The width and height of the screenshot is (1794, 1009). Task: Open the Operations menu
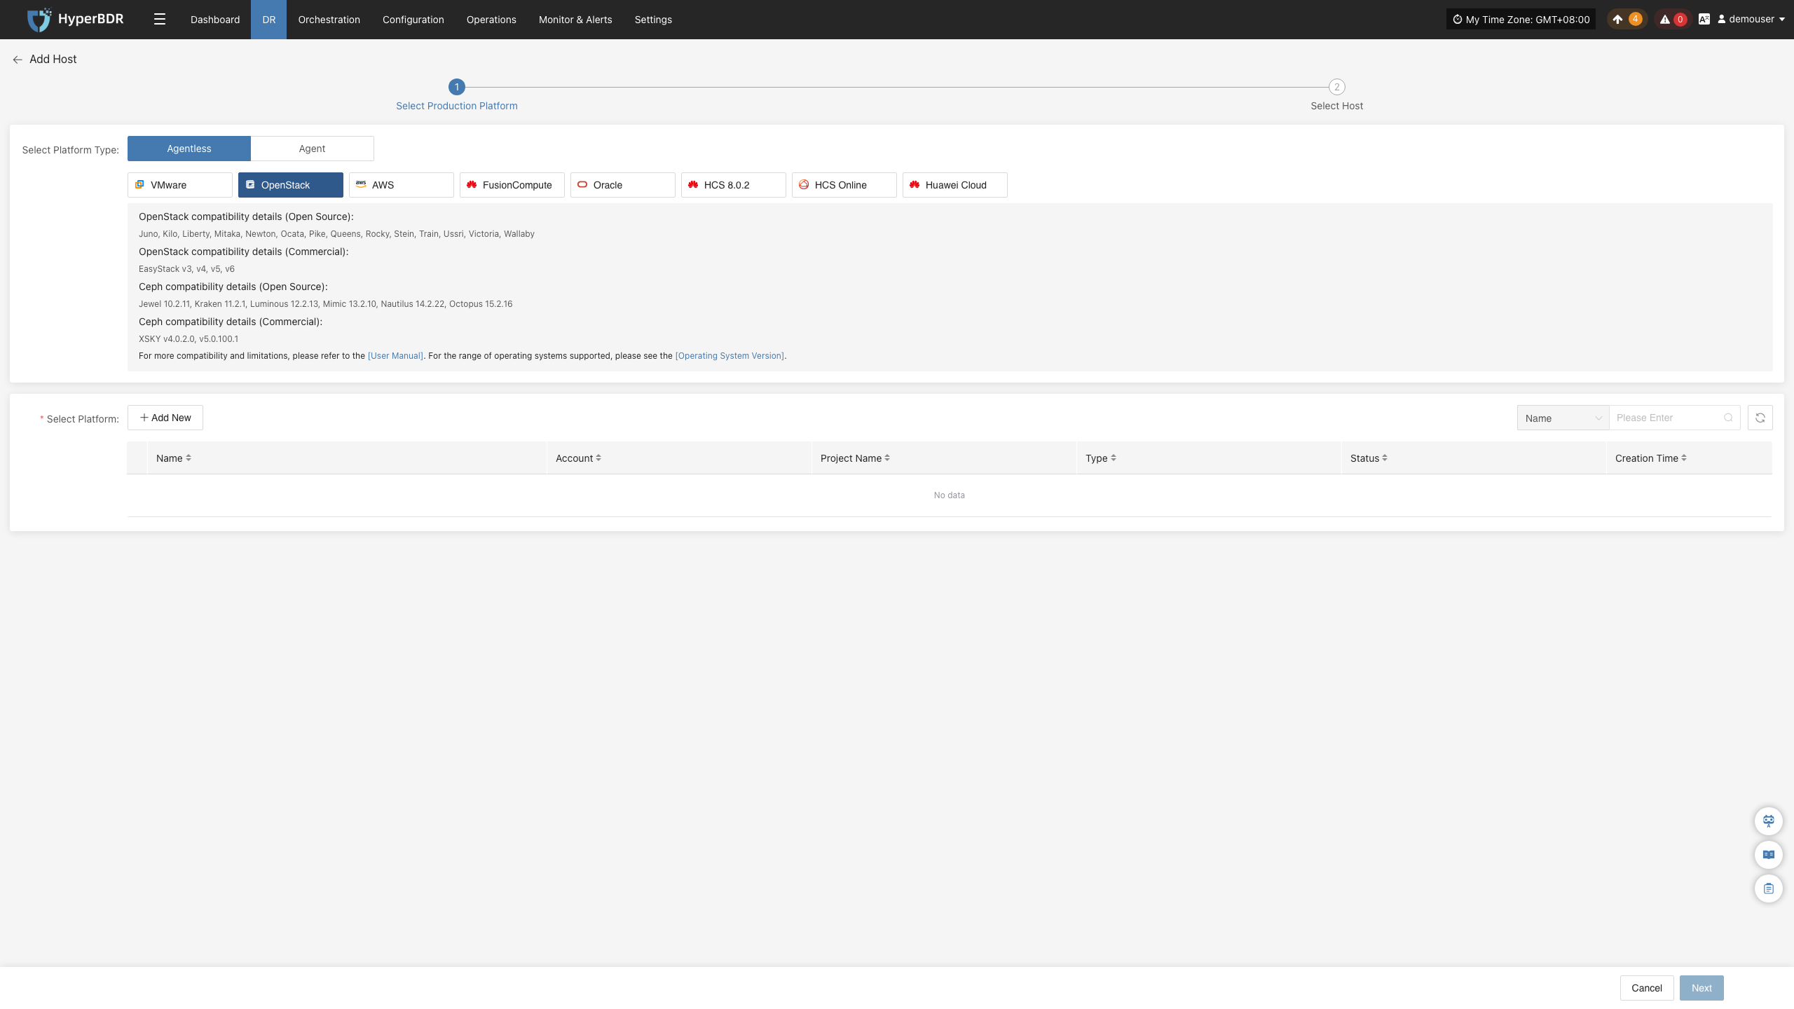click(491, 20)
